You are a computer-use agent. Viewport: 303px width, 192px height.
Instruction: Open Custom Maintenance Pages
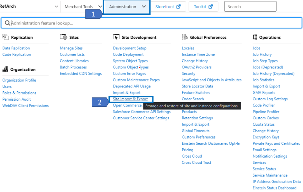tap(136, 80)
